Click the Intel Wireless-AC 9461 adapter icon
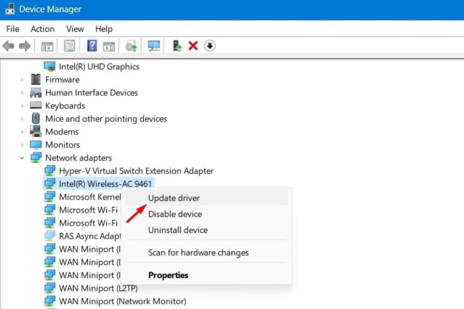 pyautogui.click(x=50, y=183)
